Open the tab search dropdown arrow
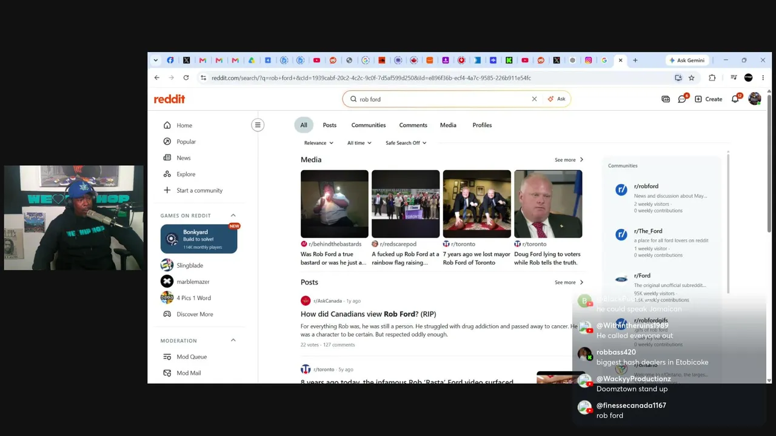 [x=156, y=61]
